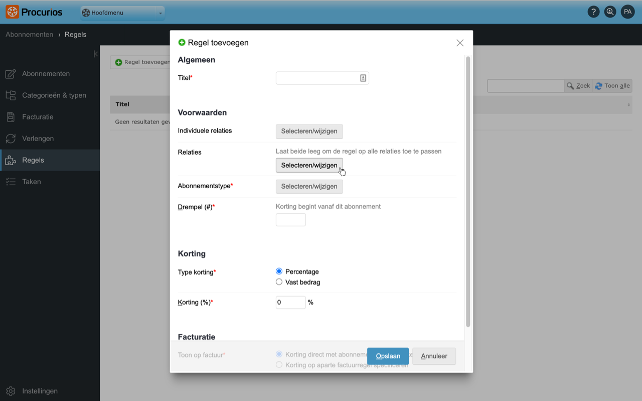Click the Regels puzzle icon in sidebar
Image resolution: width=642 pixels, height=401 pixels.
coord(11,160)
